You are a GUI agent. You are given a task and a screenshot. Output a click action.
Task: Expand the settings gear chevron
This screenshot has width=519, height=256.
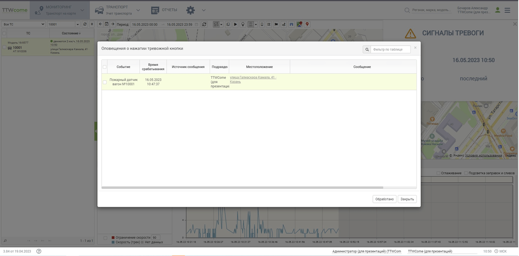tap(204, 10)
